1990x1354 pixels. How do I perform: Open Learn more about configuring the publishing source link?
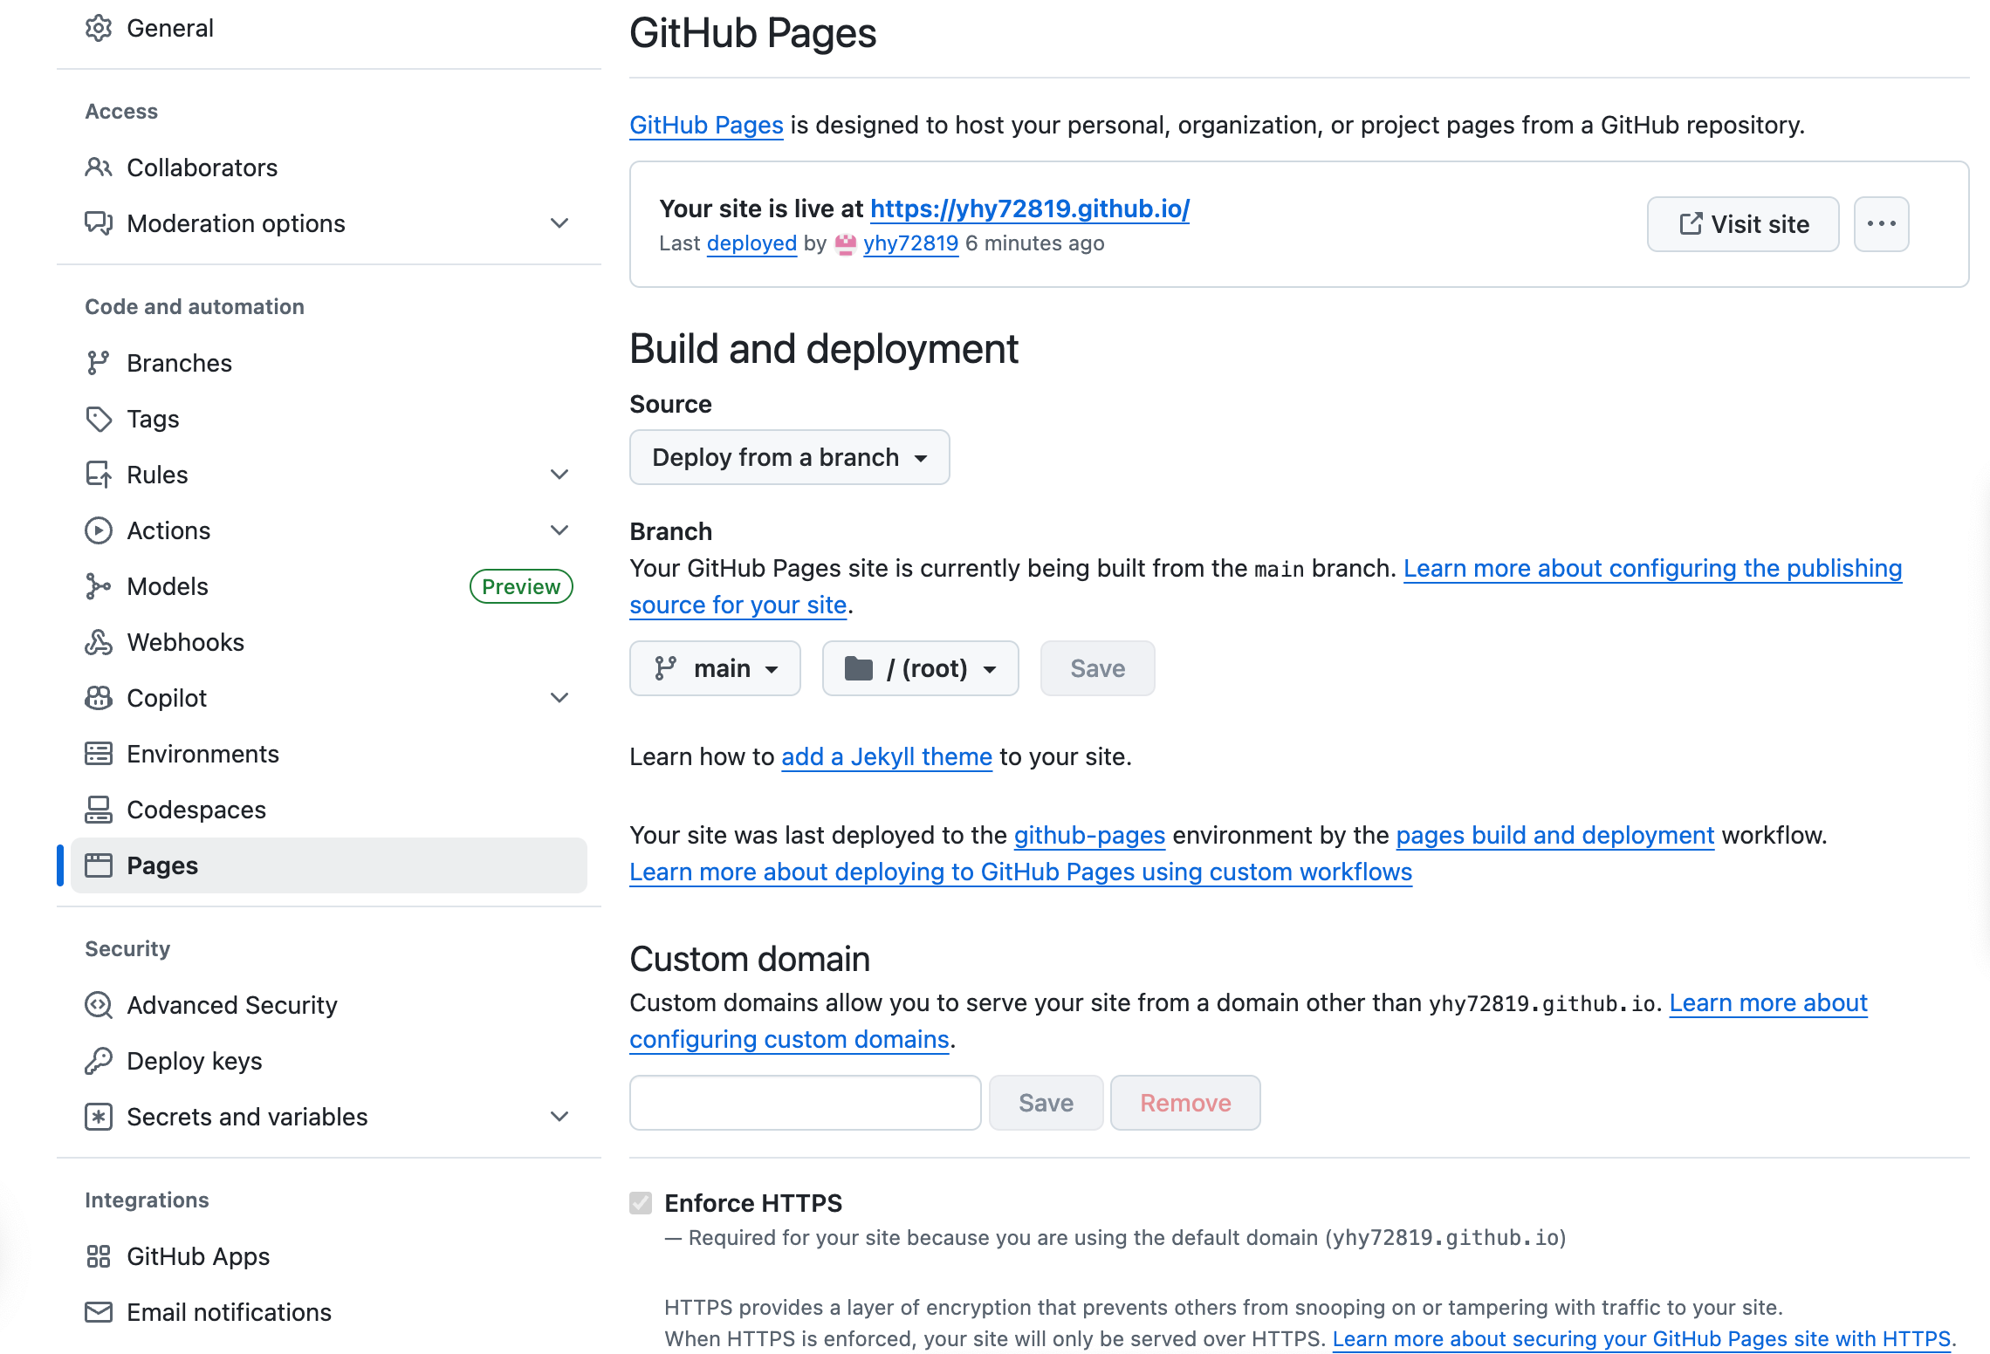(x=1652, y=568)
